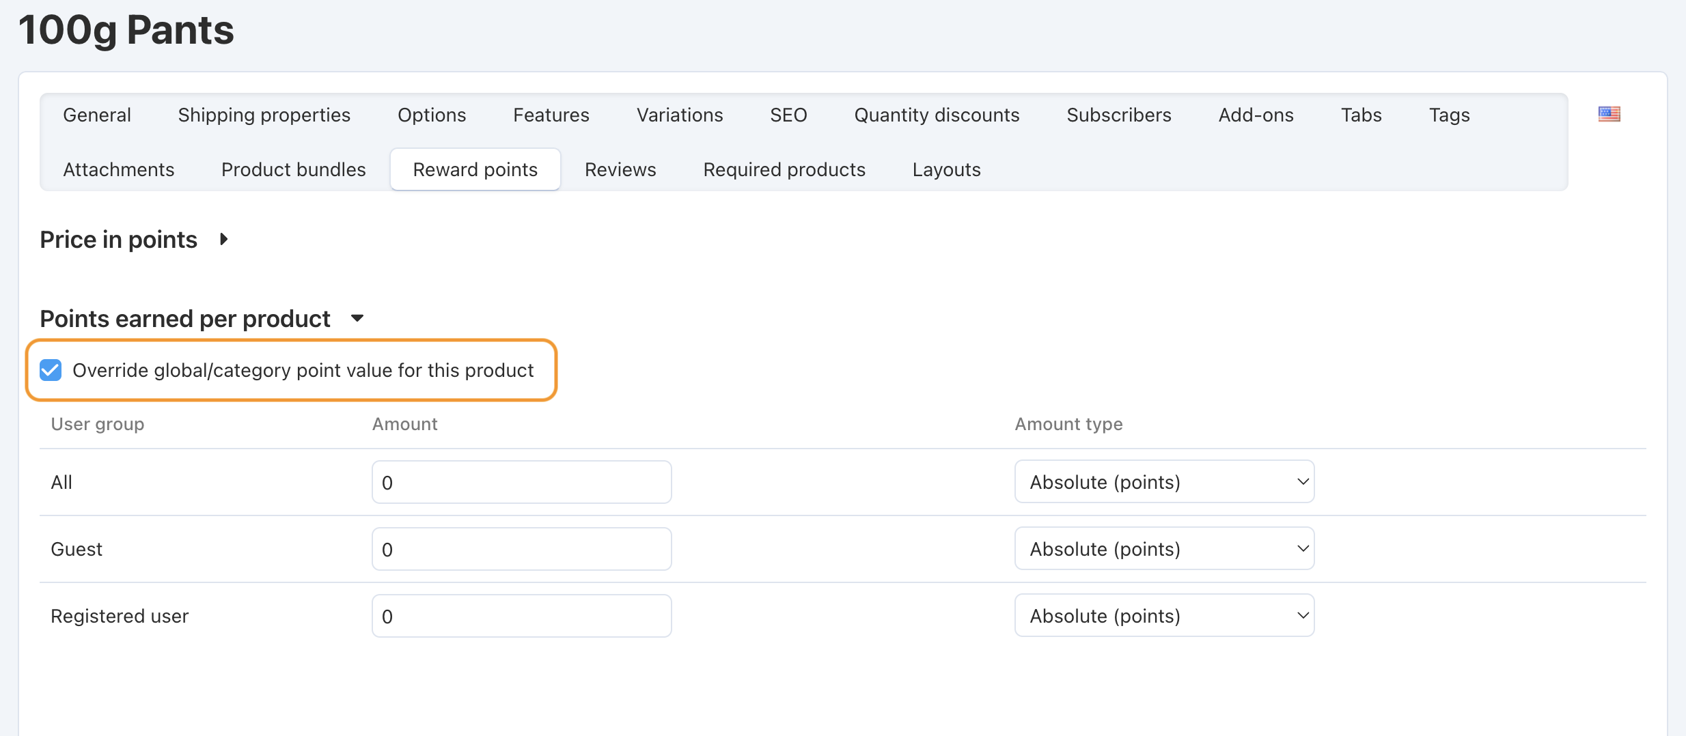
Task: Uncheck Override global/category point value checkbox
Action: point(51,370)
